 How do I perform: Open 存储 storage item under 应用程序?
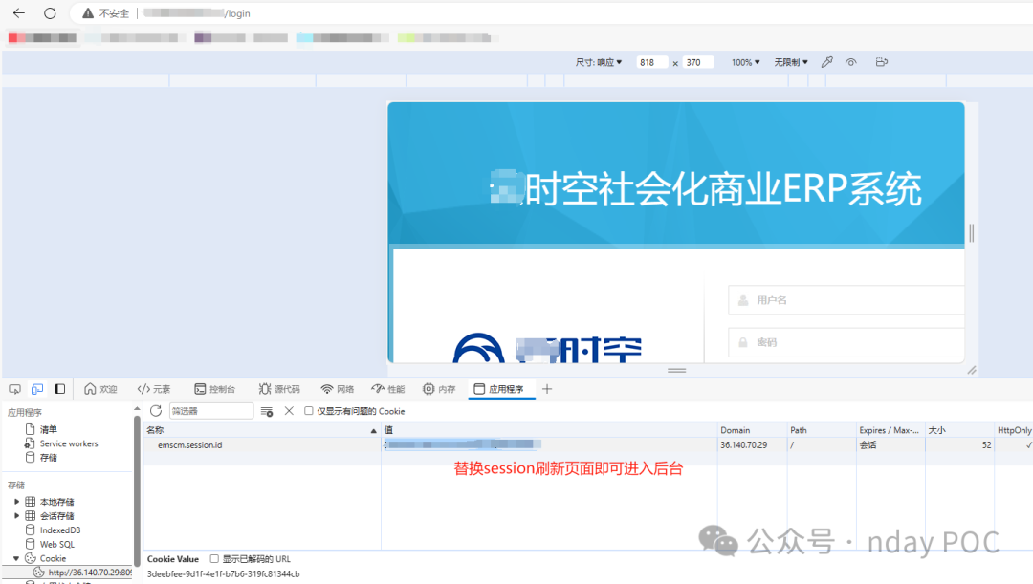coord(48,458)
